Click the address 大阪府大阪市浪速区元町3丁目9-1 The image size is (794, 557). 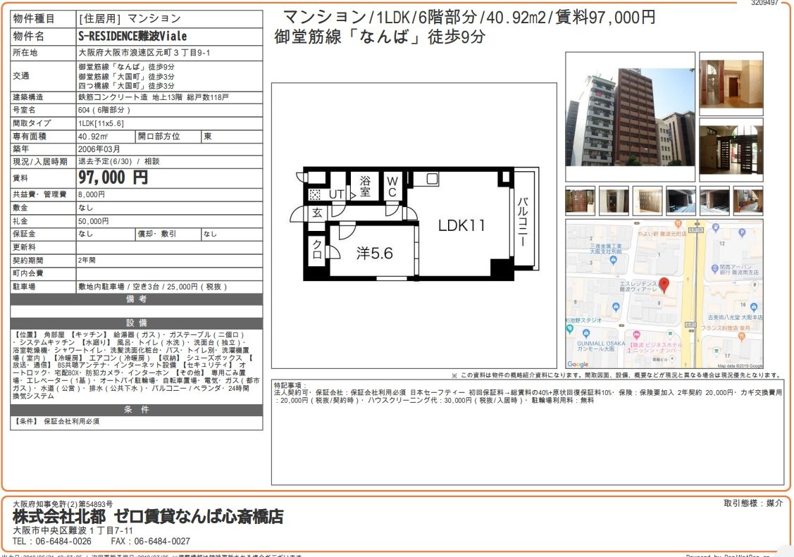[144, 53]
